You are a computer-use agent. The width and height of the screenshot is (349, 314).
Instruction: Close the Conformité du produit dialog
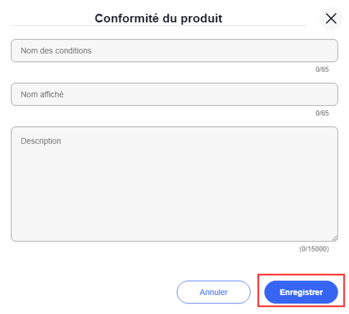tap(331, 18)
